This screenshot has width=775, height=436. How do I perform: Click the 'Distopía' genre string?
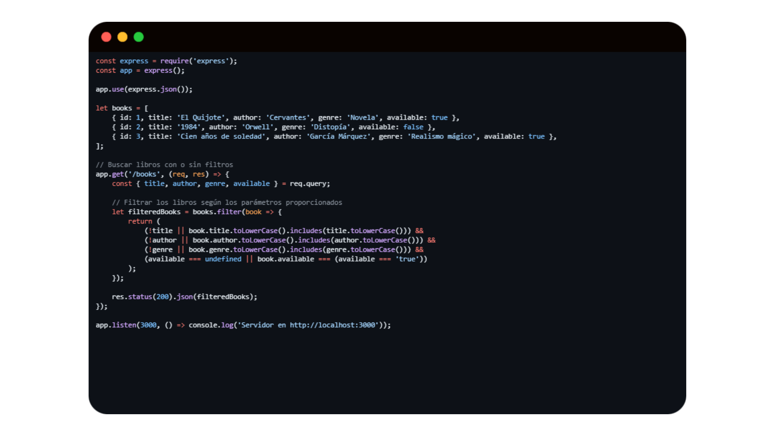(x=330, y=127)
